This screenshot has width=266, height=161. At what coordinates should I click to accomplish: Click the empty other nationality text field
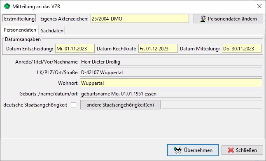pyautogui.click(x=212, y=105)
